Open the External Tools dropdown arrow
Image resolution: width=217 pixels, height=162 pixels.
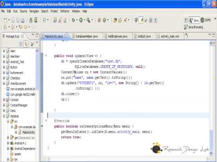tap(92, 20)
